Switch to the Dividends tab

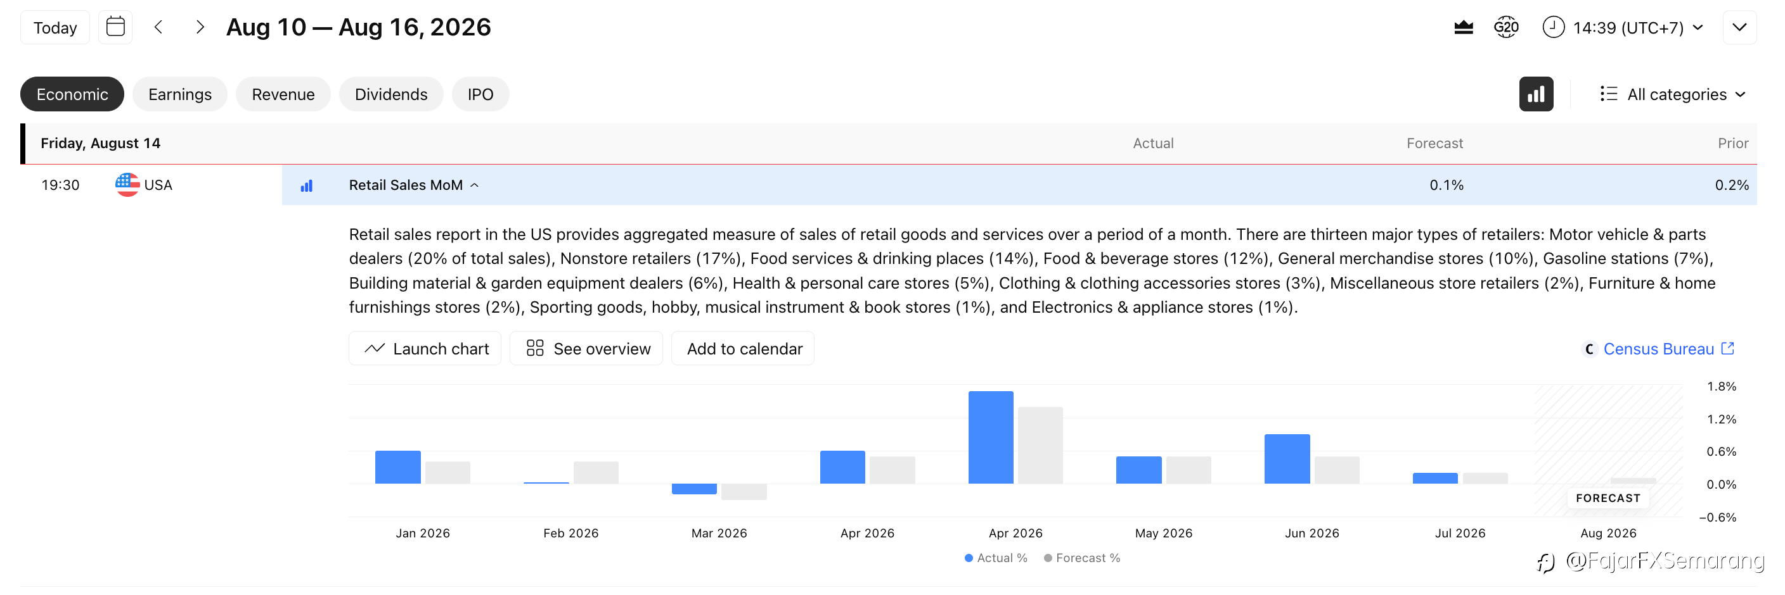coord(391,94)
